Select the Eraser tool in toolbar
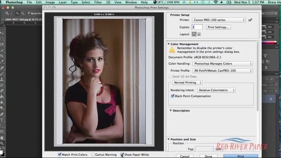281x158 pixels. click(x=2, y=91)
